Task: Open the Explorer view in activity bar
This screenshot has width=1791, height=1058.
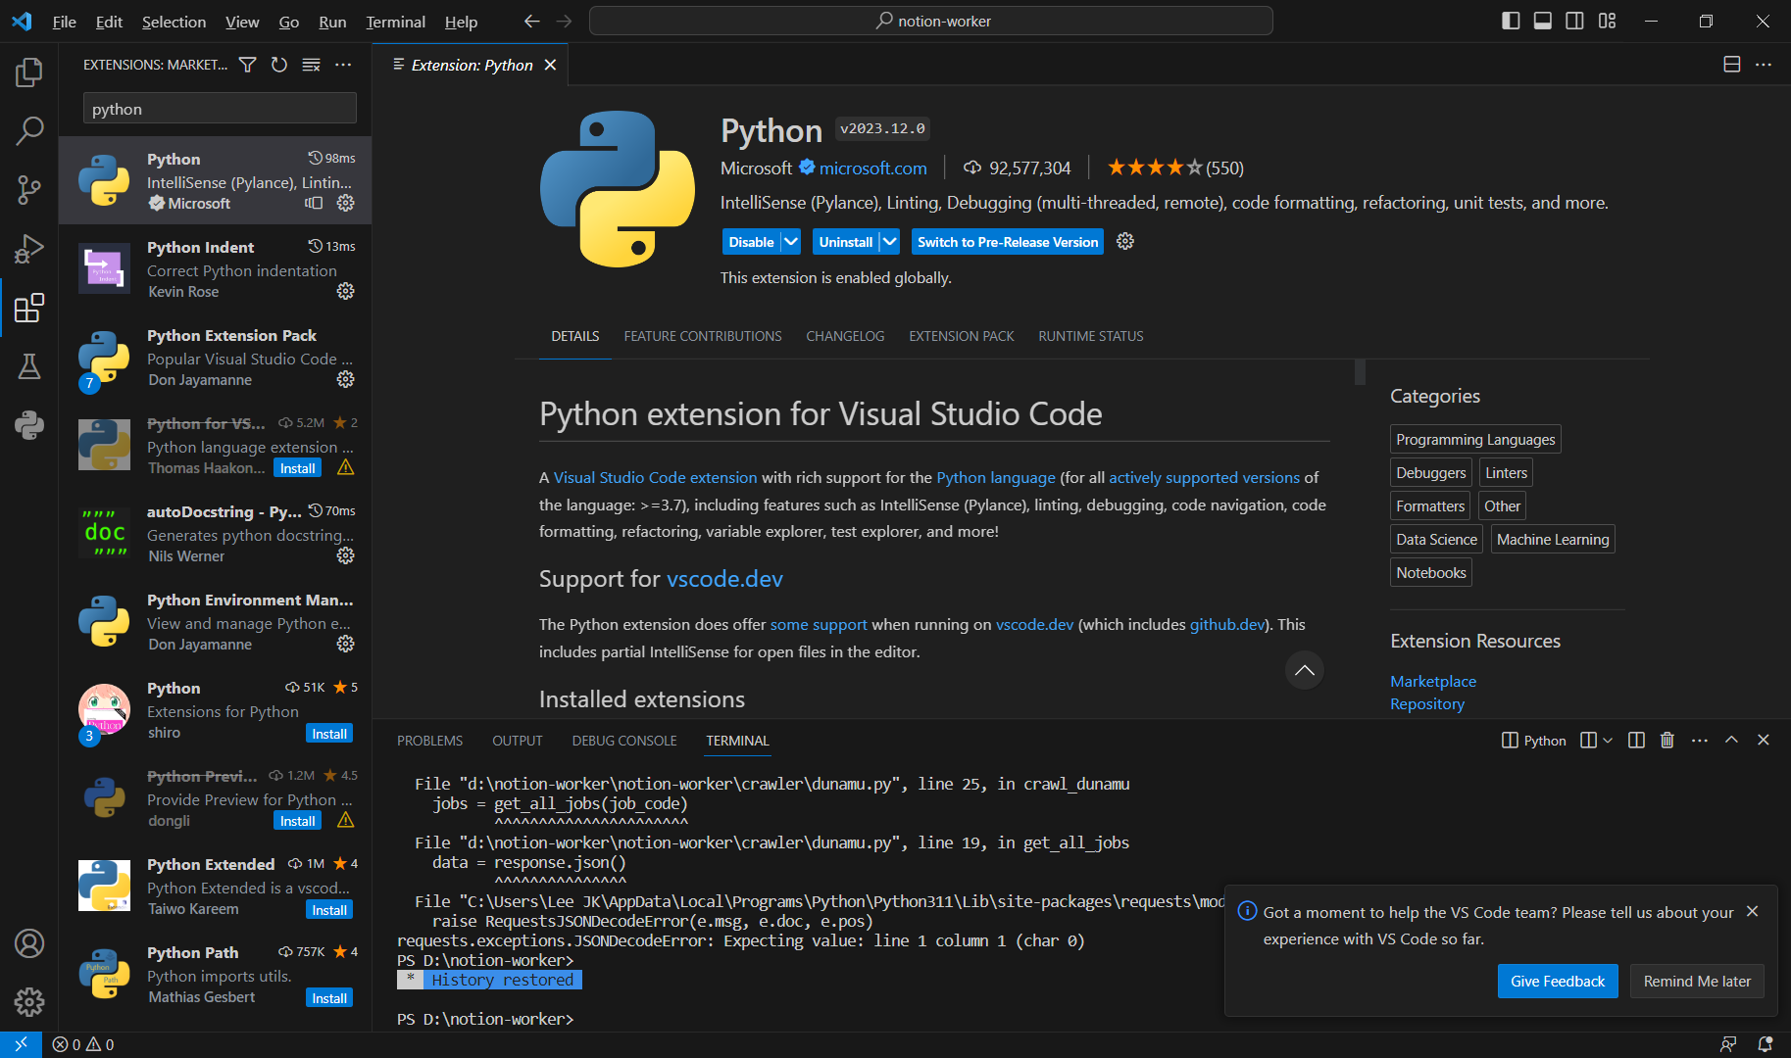Action: click(29, 72)
